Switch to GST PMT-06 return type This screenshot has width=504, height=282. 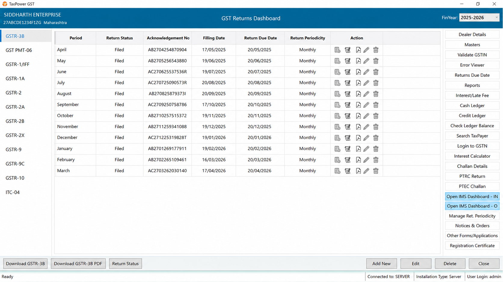(x=19, y=50)
